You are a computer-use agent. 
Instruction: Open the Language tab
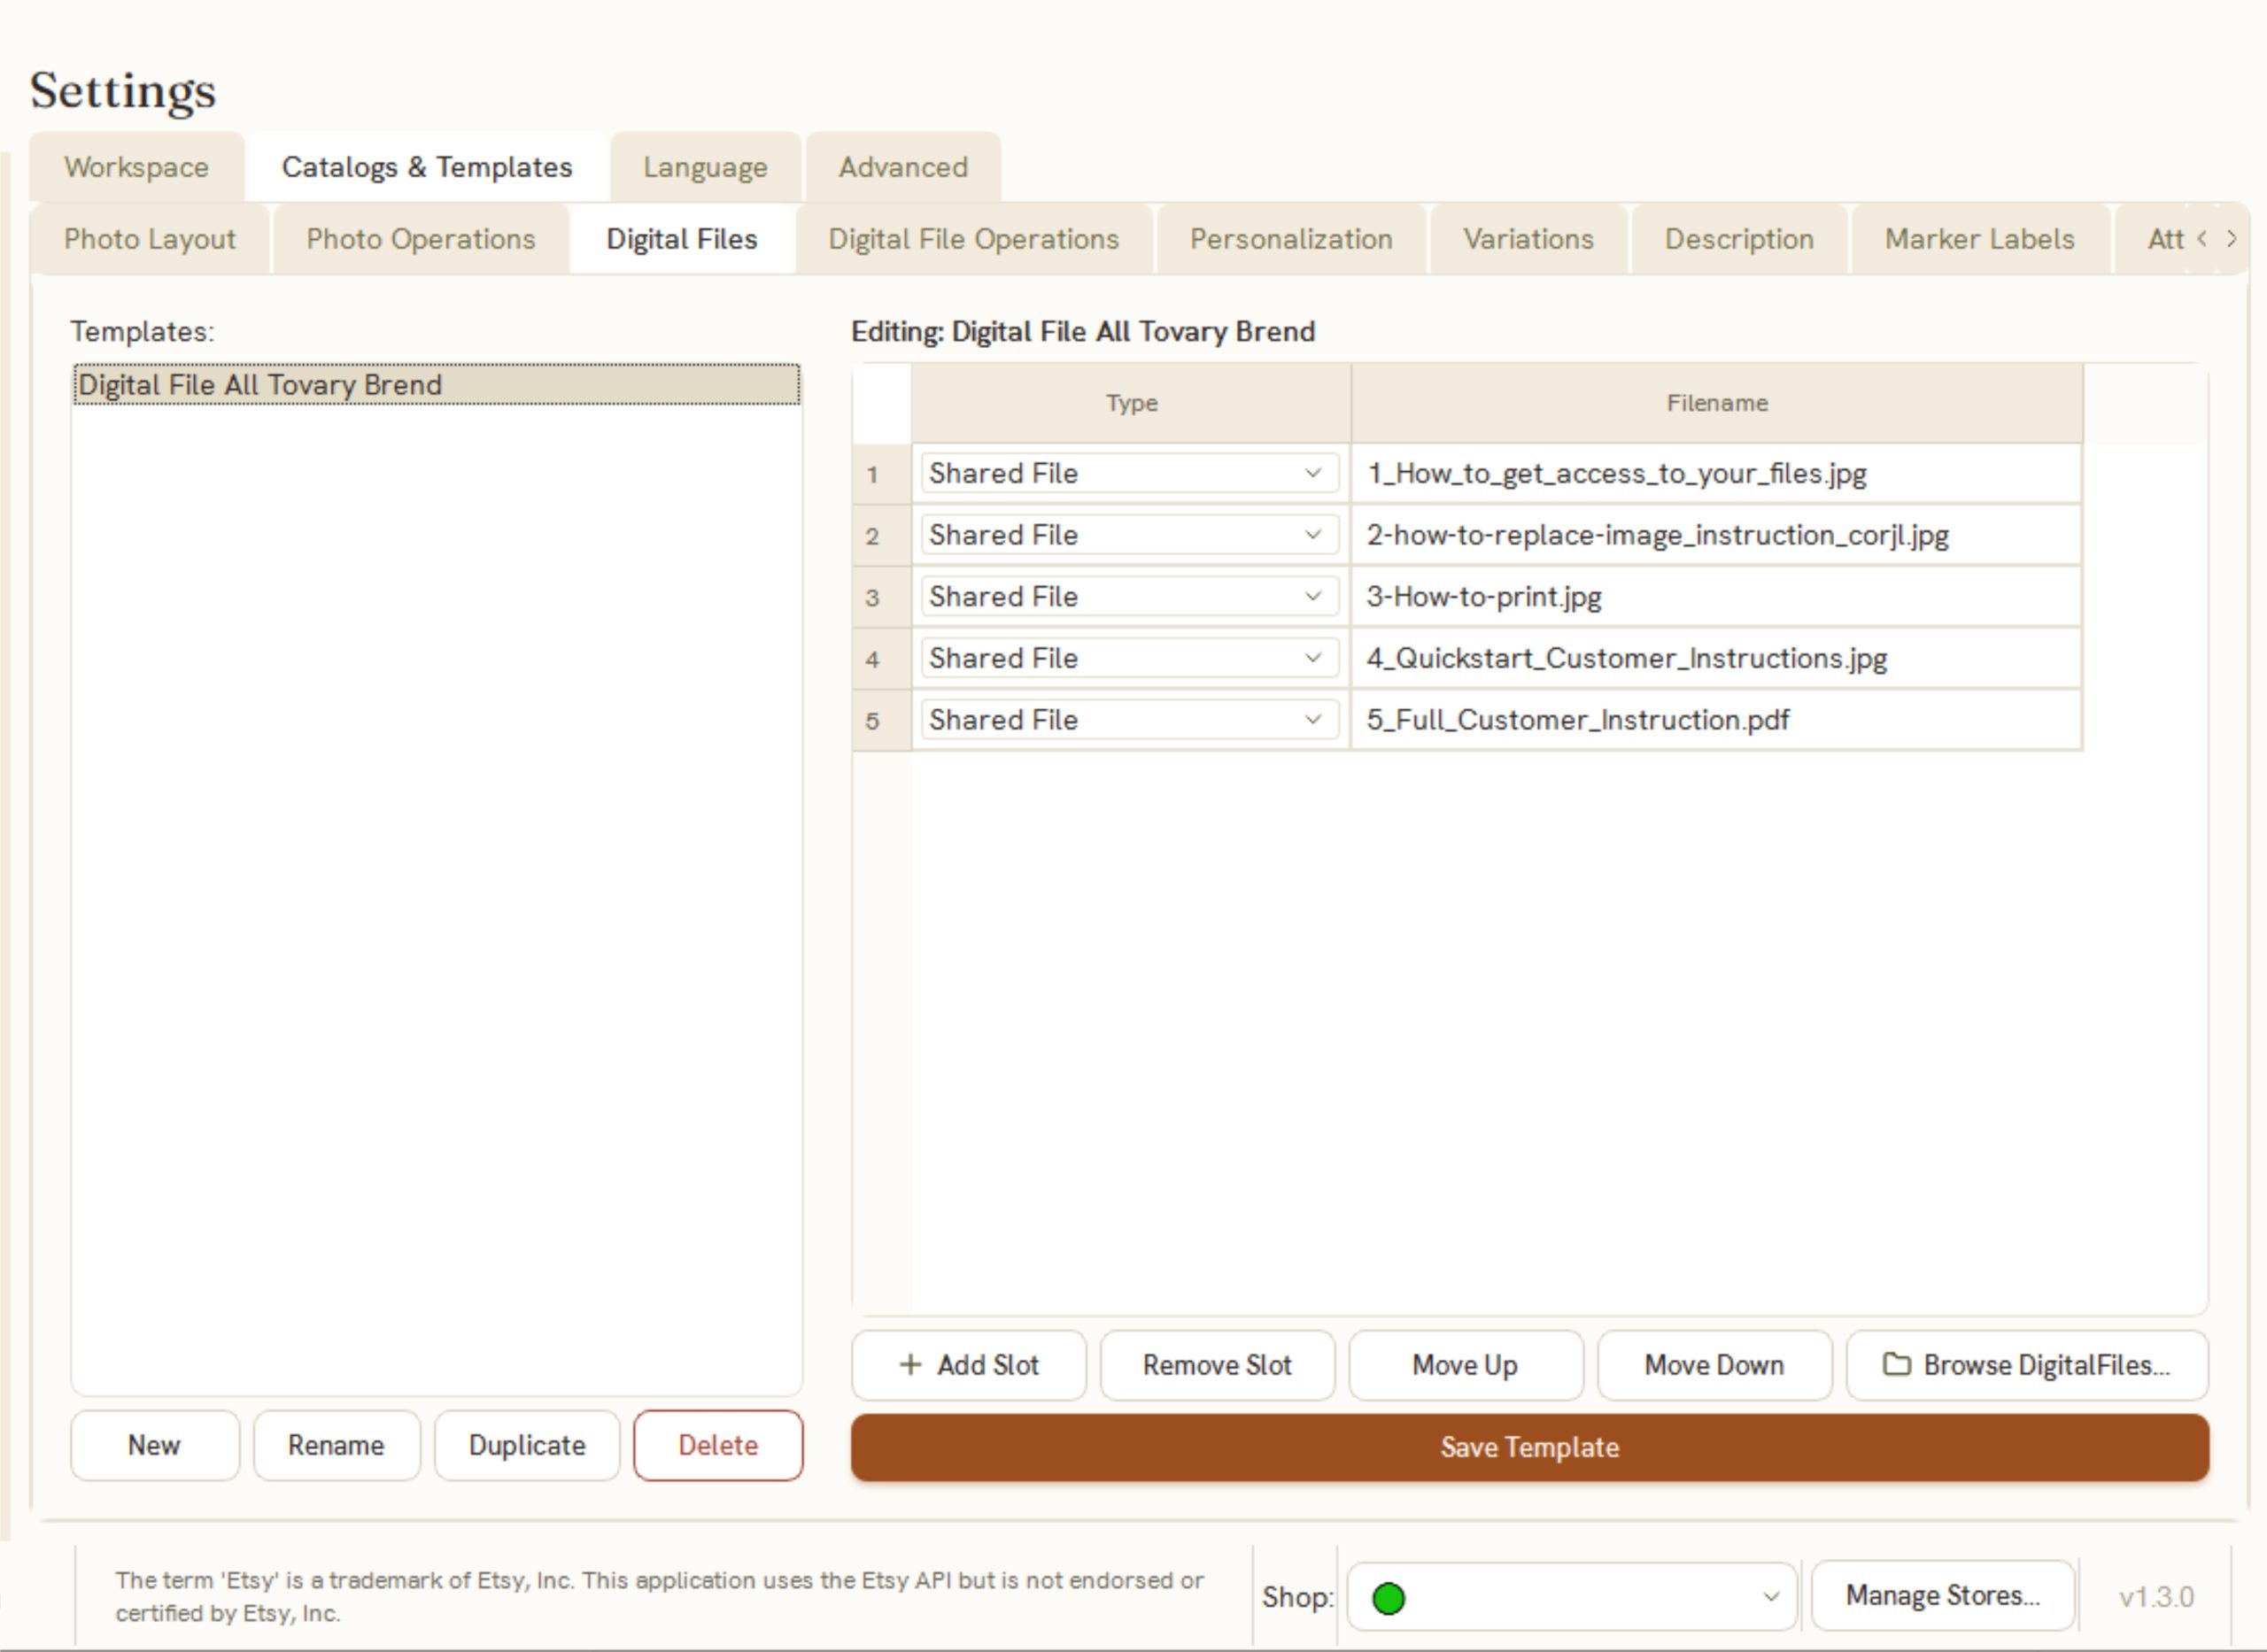705,167
